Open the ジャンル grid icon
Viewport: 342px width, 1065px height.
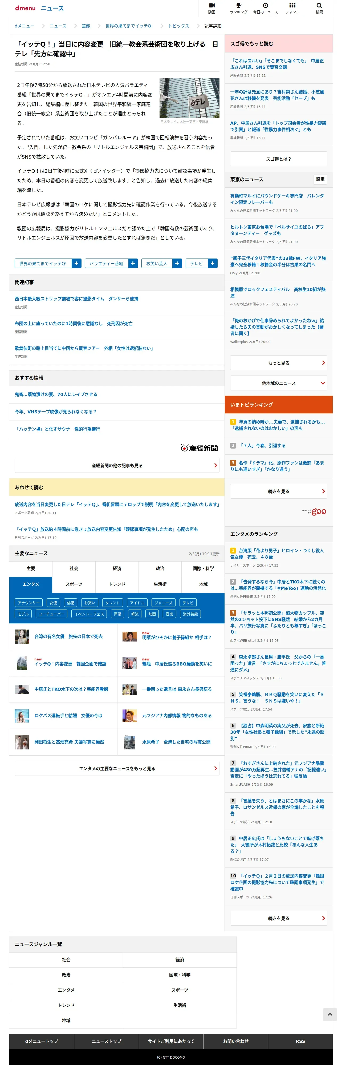[292, 8]
